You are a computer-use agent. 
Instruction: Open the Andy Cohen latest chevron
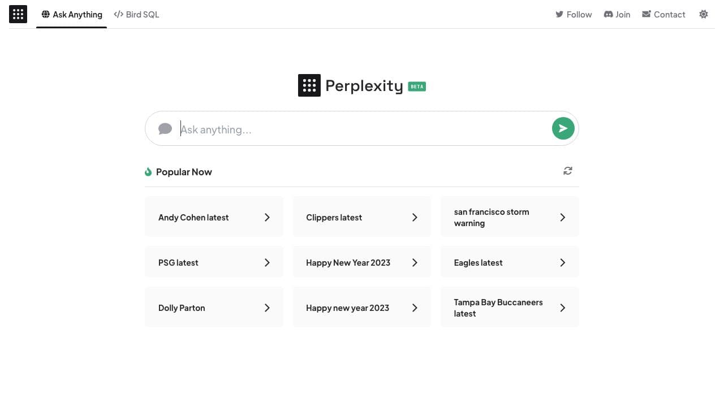[x=267, y=217]
